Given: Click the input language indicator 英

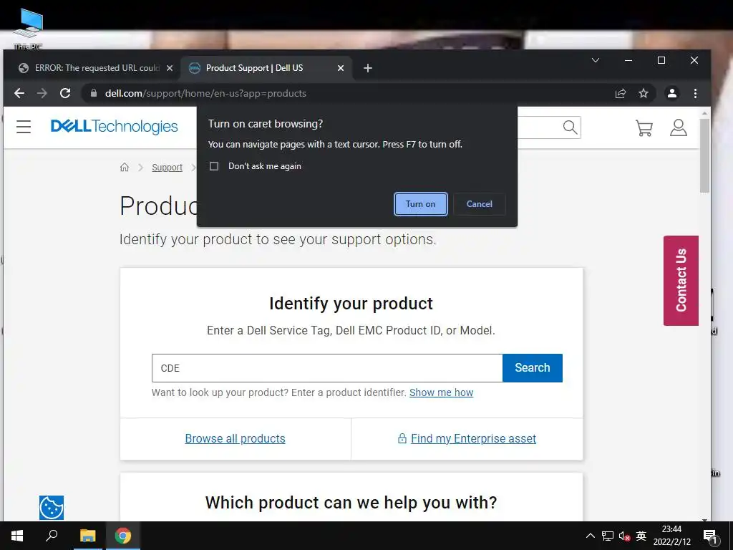Looking at the screenshot, I should pos(641,536).
